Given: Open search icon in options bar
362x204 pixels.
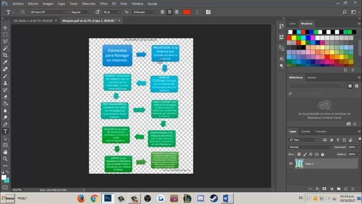Looking at the screenshot, I should (x=344, y=12).
